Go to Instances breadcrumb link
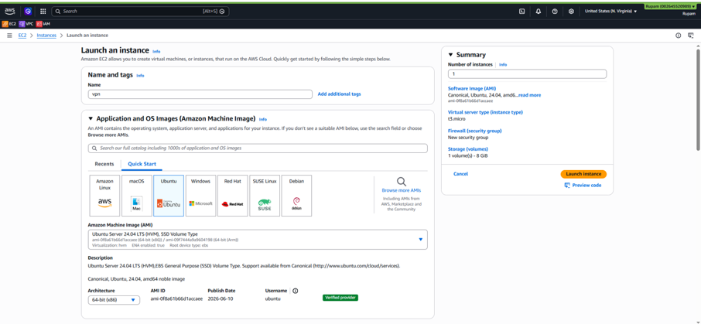This screenshot has width=701, height=324. (46, 36)
